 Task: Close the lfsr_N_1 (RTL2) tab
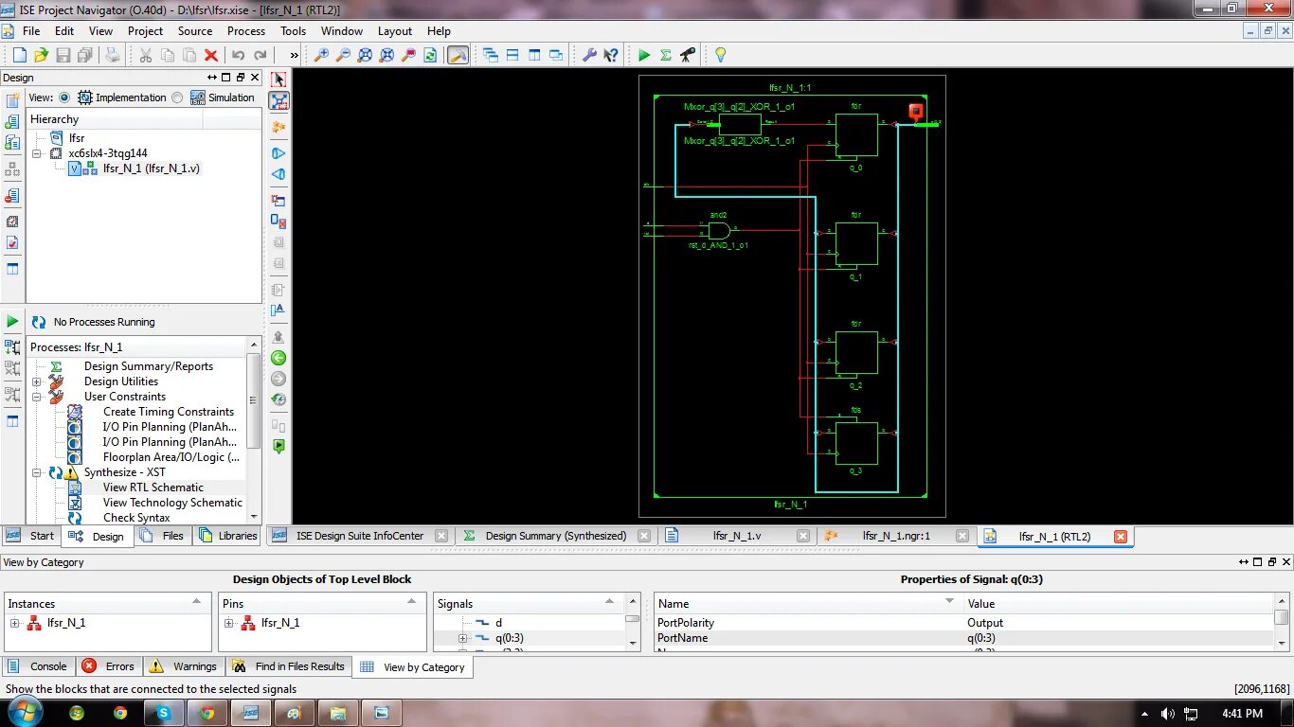pyautogui.click(x=1121, y=536)
